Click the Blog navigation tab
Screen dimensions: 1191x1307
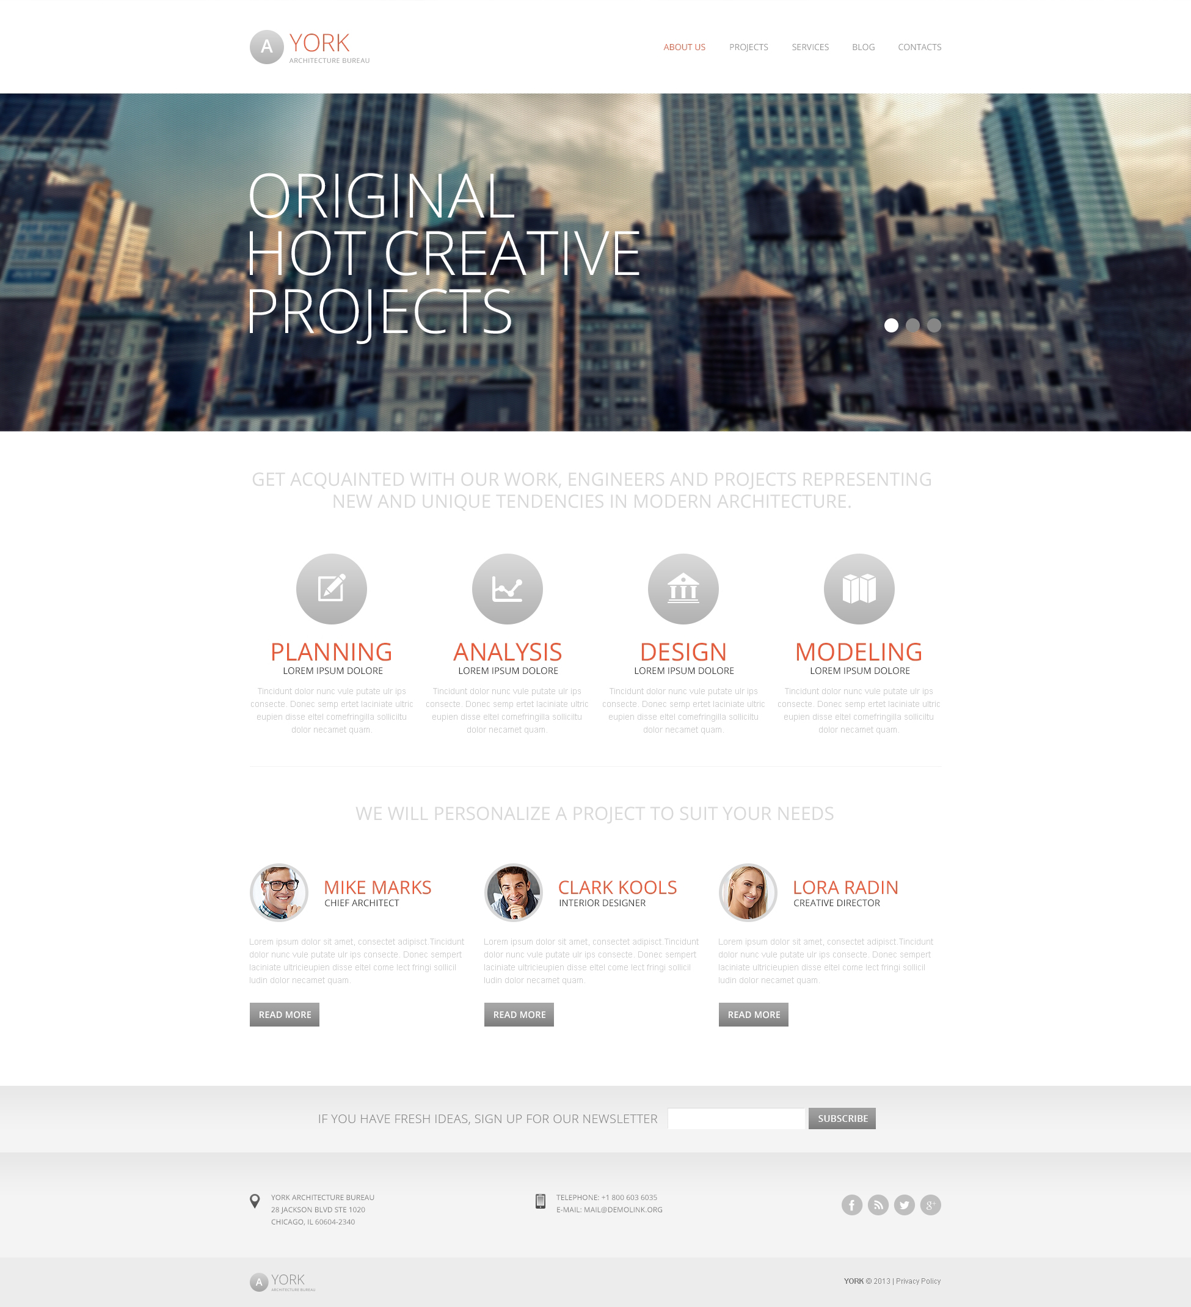coord(862,46)
